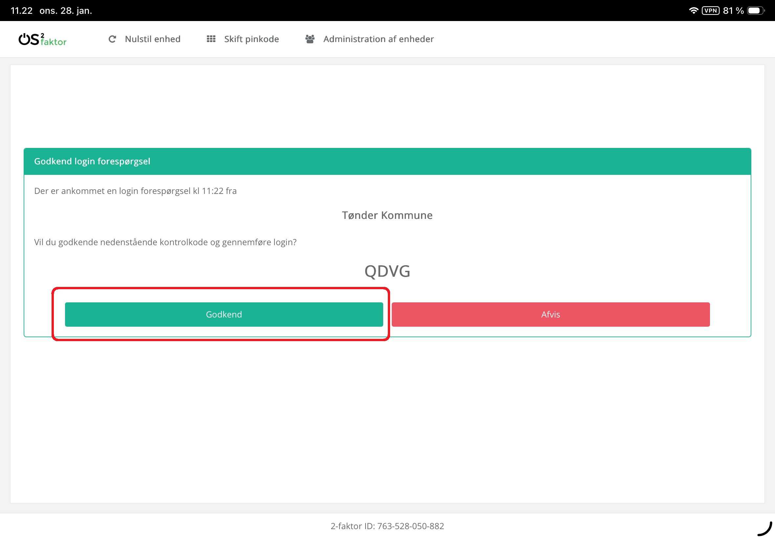This screenshot has width=775, height=539.
Task: Click the 2-faktor ID text in footer
Action: 387,526
